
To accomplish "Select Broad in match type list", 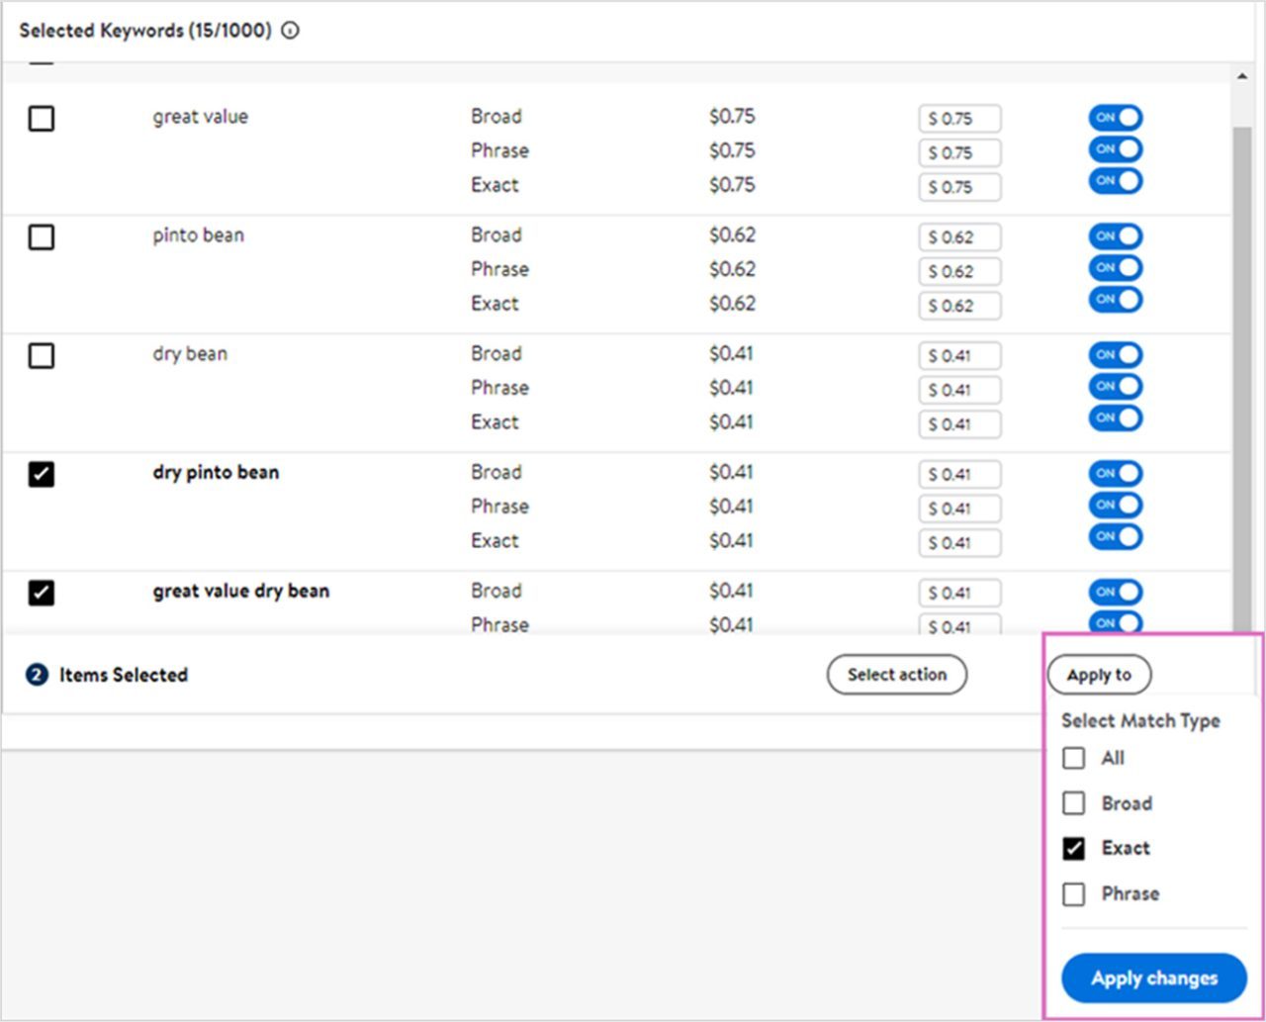I will [x=1074, y=803].
